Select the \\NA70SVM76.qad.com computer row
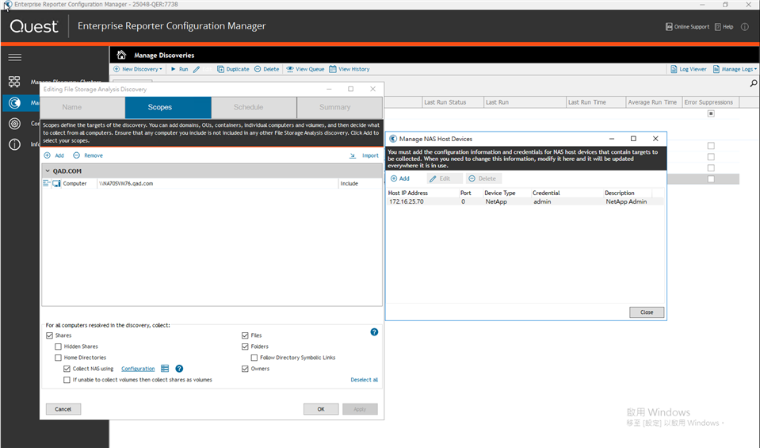The image size is (760, 448). point(212,183)
